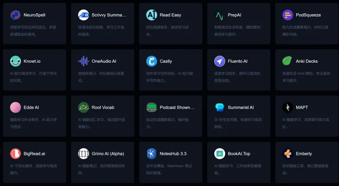This screenshot has width=339, height=186.
Task: Open the Anki Decks title link
Action: coord(307,61)
